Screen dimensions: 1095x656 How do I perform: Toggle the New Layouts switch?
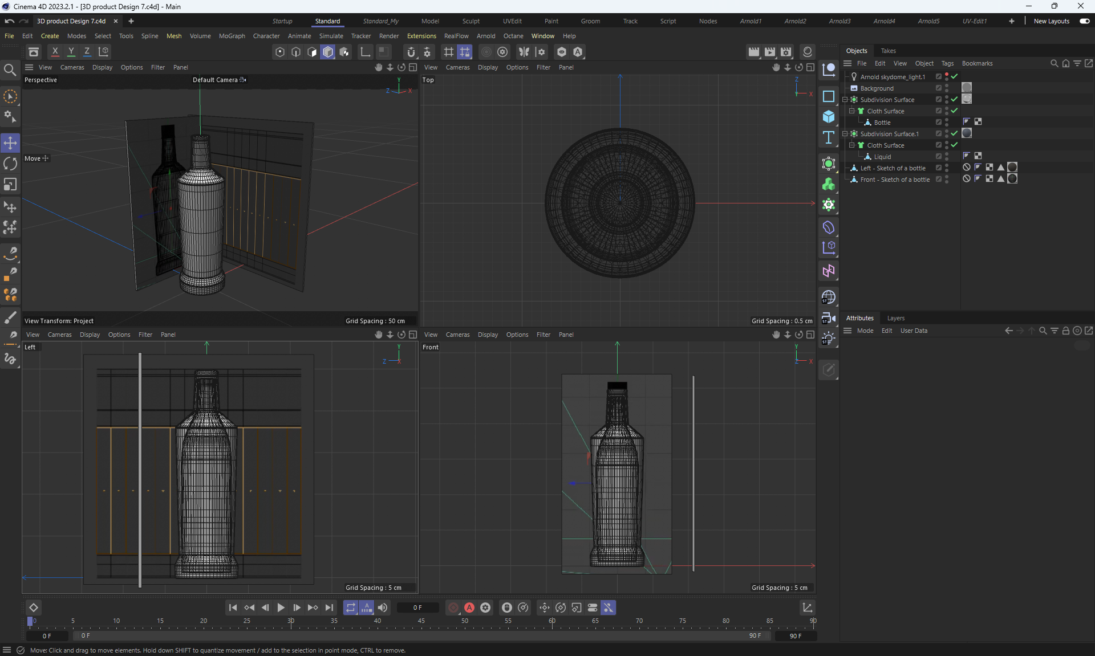[x=1084, y=21]
